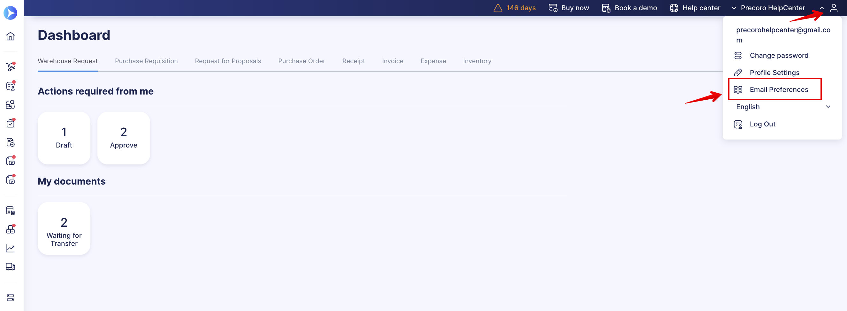This screenshot has height=311, width=847.
Task: Open the document-check Receipt sidebar icon
Action: 11,142
